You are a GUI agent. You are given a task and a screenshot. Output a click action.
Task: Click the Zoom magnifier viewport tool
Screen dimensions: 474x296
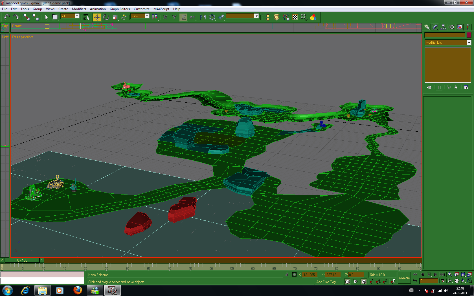click(x=450, y=275)
